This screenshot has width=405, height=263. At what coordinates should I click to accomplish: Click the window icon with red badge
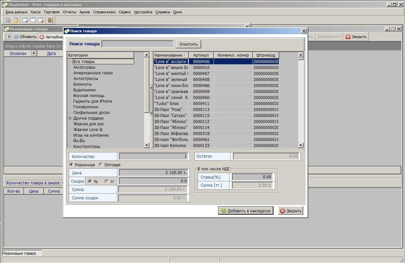click(41, 20)
